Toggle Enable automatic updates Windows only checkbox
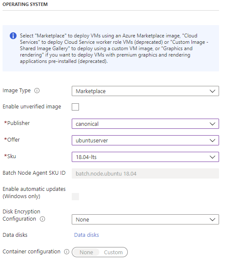The height and width of the screenshot is (264, 225). point(75,197)
